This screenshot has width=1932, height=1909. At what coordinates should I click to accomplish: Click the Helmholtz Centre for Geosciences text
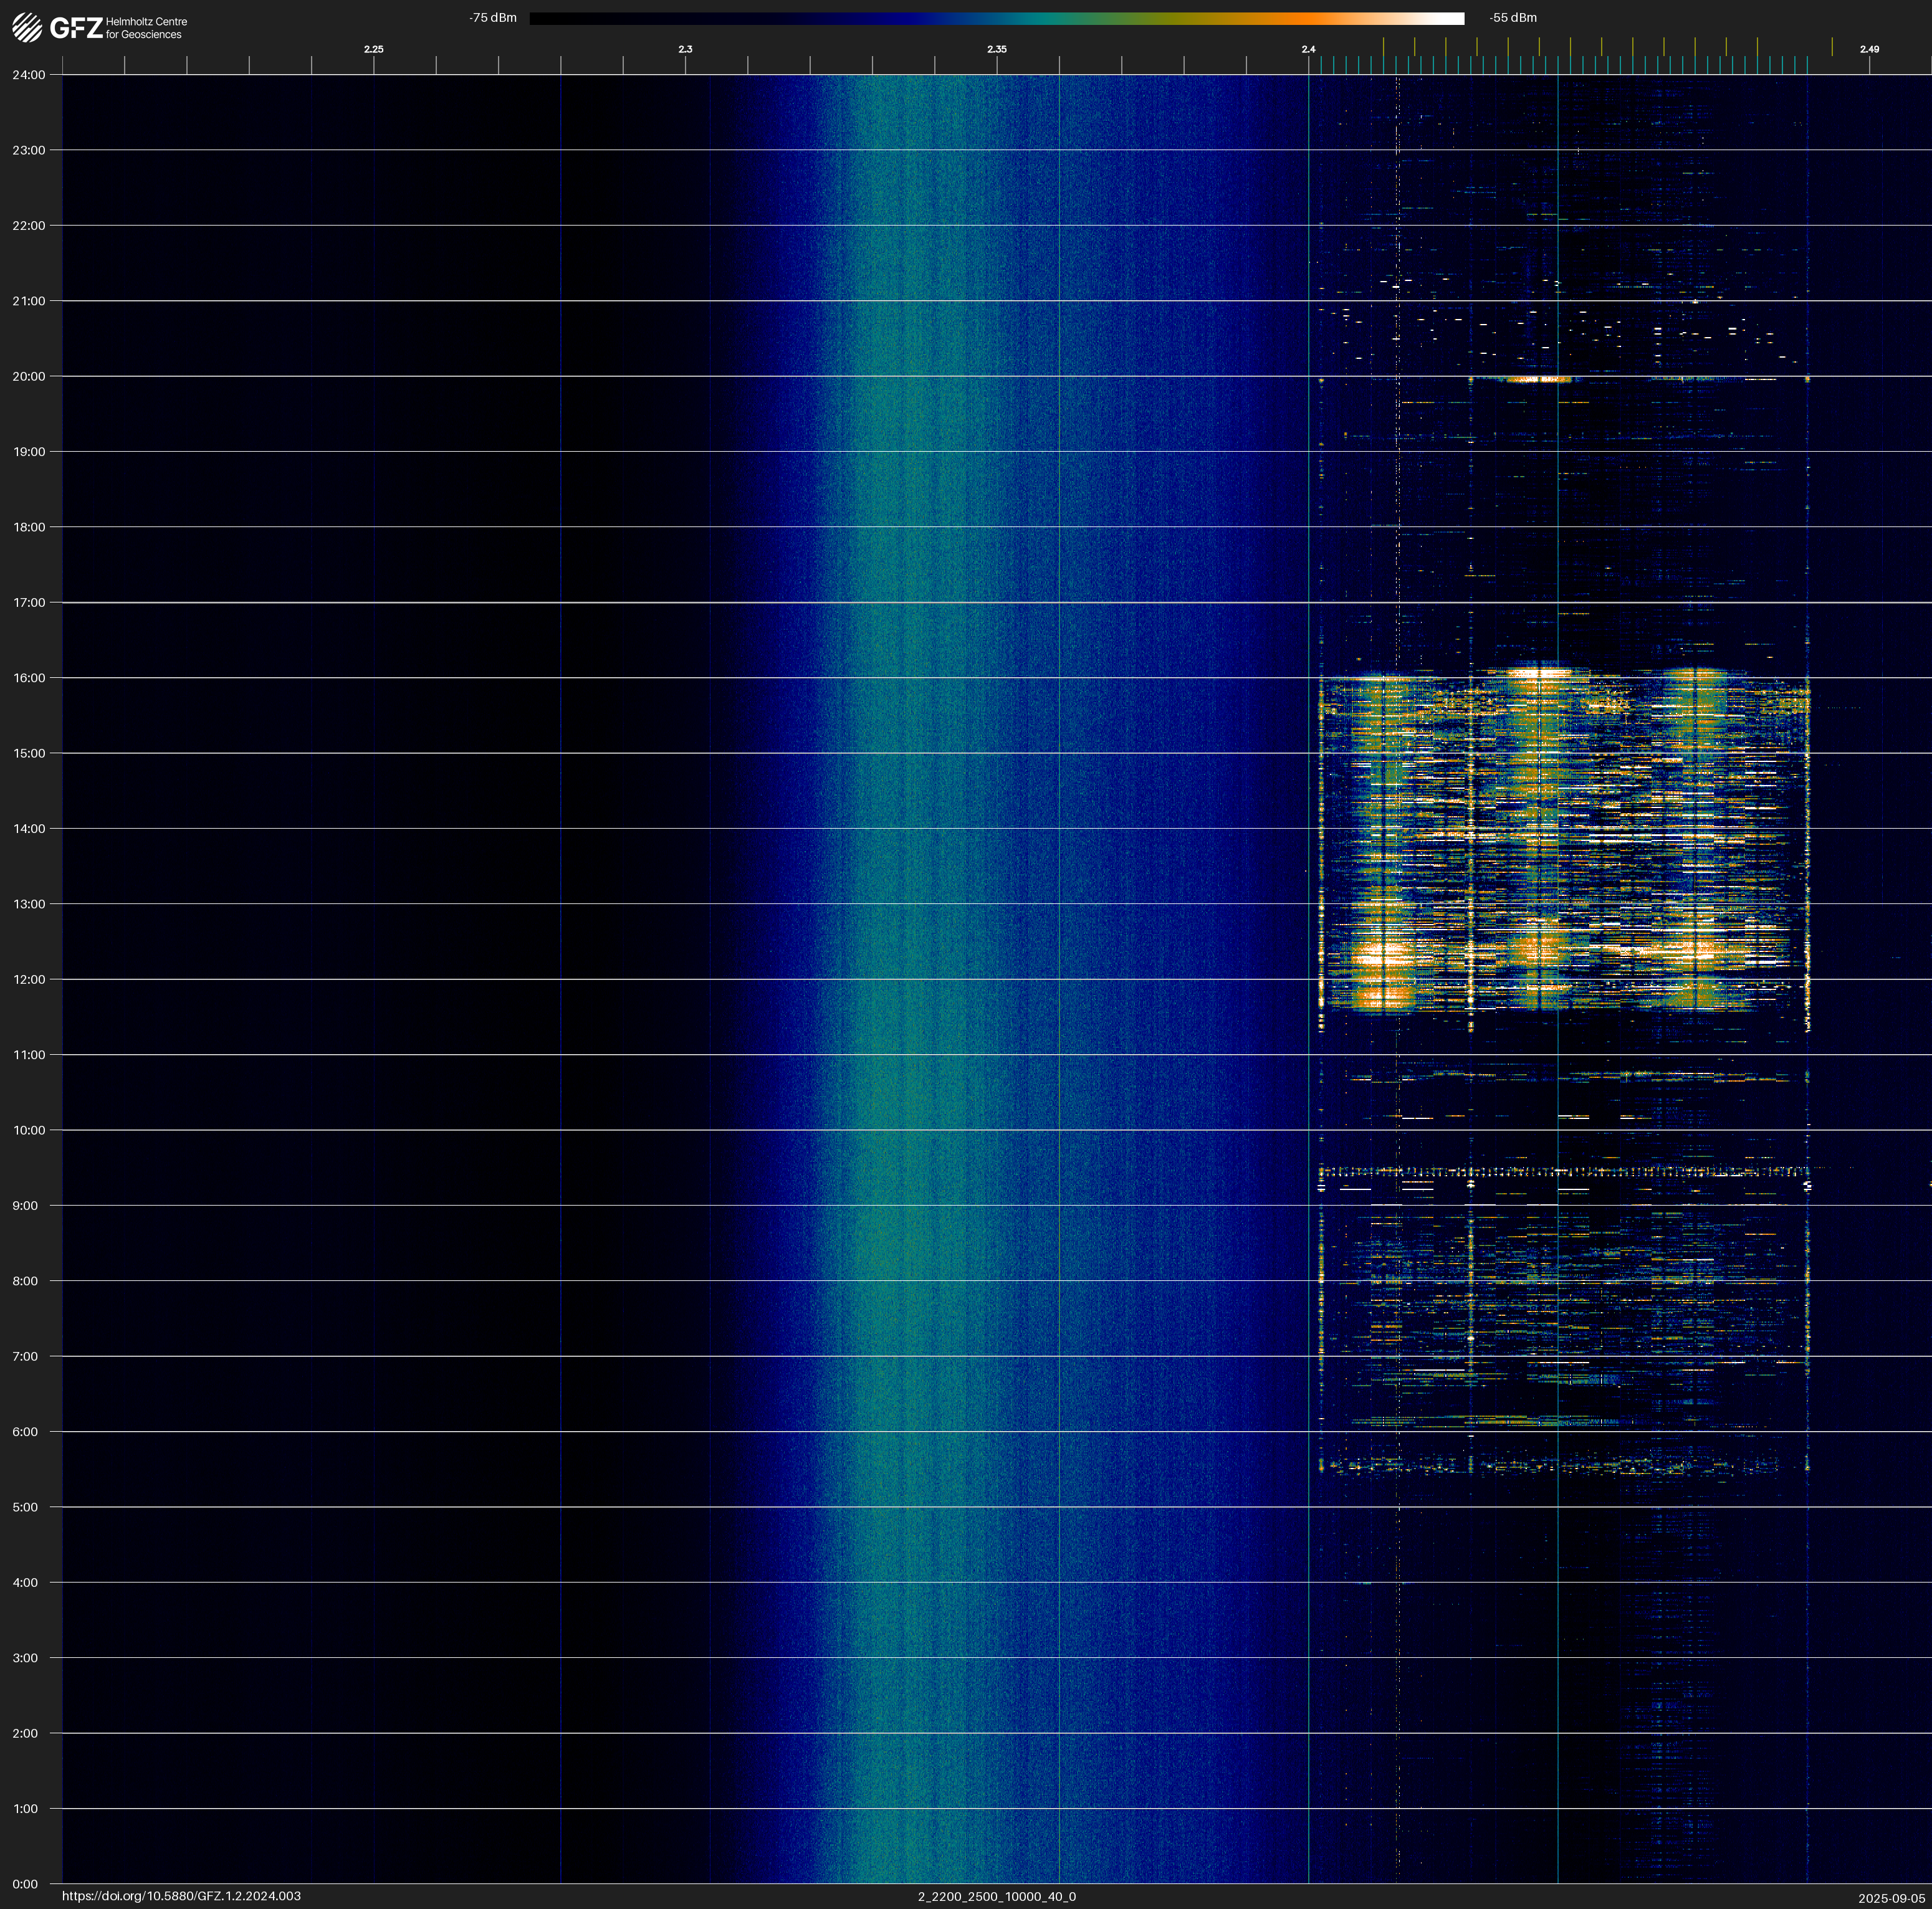146,28
